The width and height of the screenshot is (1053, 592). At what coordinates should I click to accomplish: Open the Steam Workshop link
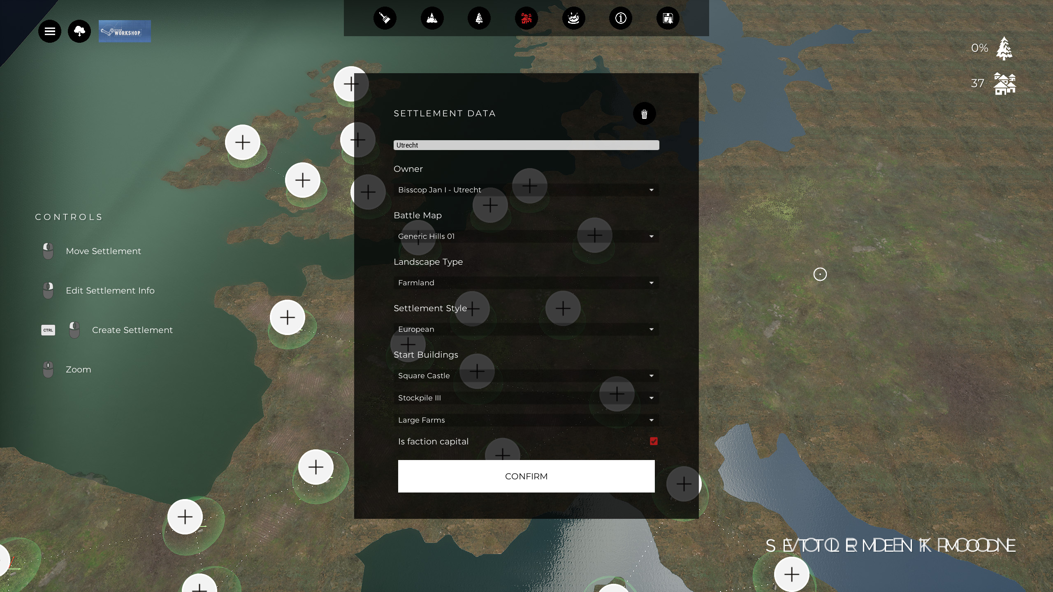point(125,31)
